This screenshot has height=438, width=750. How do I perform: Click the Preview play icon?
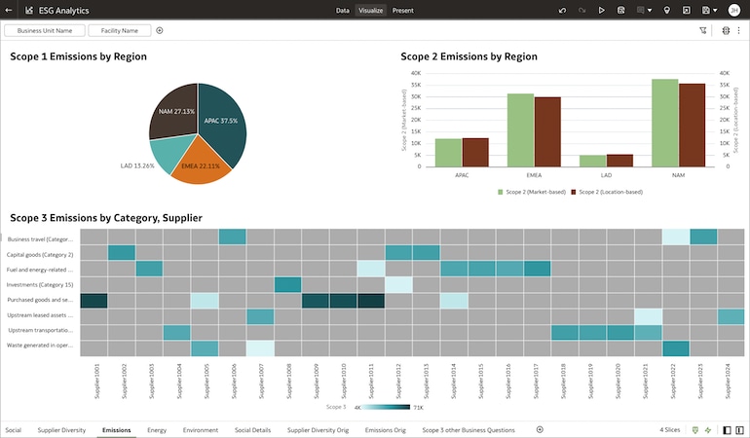pos(603,10)
